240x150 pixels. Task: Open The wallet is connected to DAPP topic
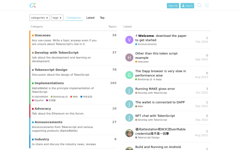pos(160,102)
